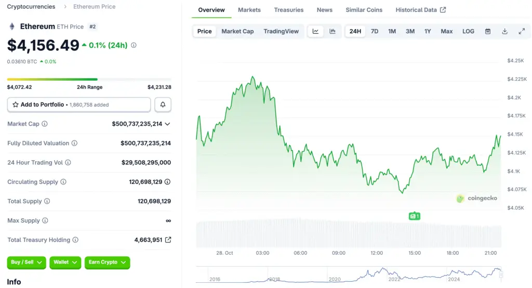The image size is (532, 288).
Task: Switch to line chart view icon
Action: 315,31
